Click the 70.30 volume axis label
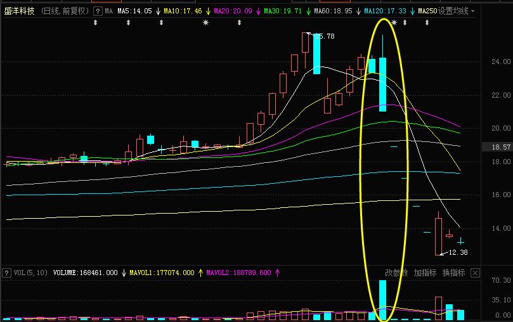The width and height of the screenshot is (513, 322). [500, 280]
